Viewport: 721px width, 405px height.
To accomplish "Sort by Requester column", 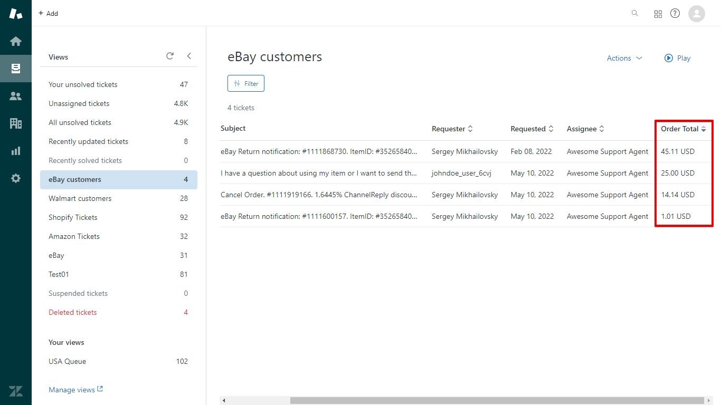I will pos(452,129).
